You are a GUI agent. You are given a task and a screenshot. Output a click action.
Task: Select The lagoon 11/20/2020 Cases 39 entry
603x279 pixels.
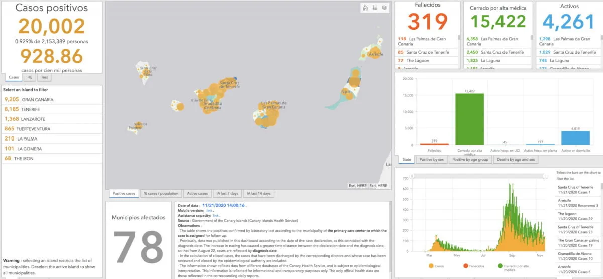tap(578, 216)
